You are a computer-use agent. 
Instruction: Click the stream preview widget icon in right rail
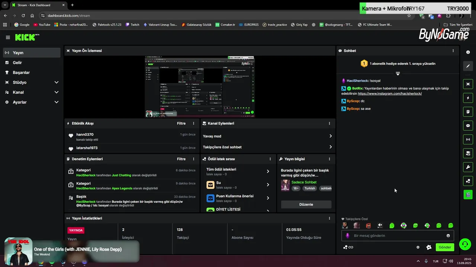point(468,84)
